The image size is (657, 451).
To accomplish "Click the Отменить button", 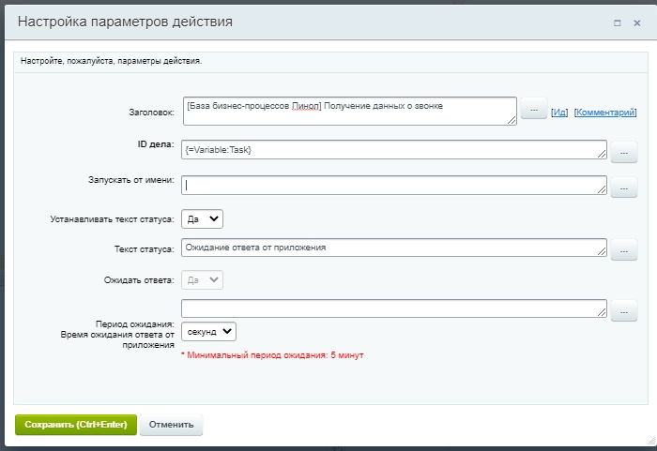I will [171, 424].
